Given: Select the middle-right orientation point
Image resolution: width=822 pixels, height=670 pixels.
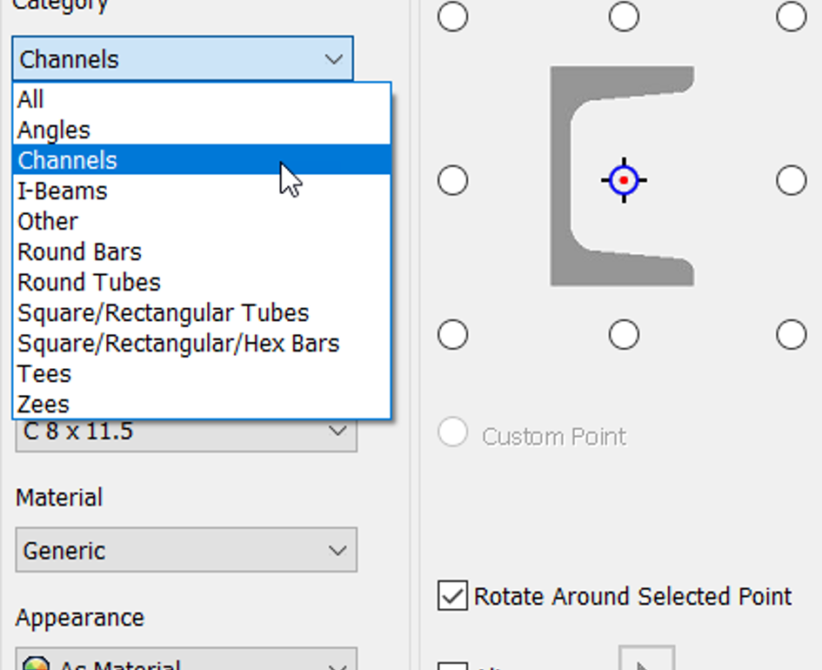Looking at the screenshot, I should tap(791, 180).
